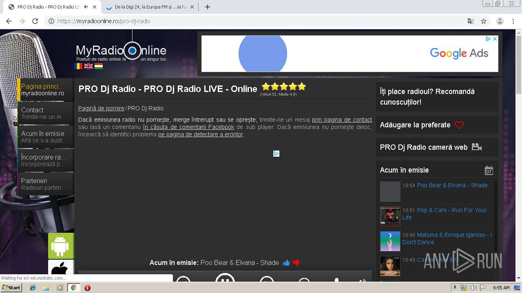The height and width of the screenshot is (293, 522).
Task: Click the translate page icon in address bar
Action: (x=470, y=21)
